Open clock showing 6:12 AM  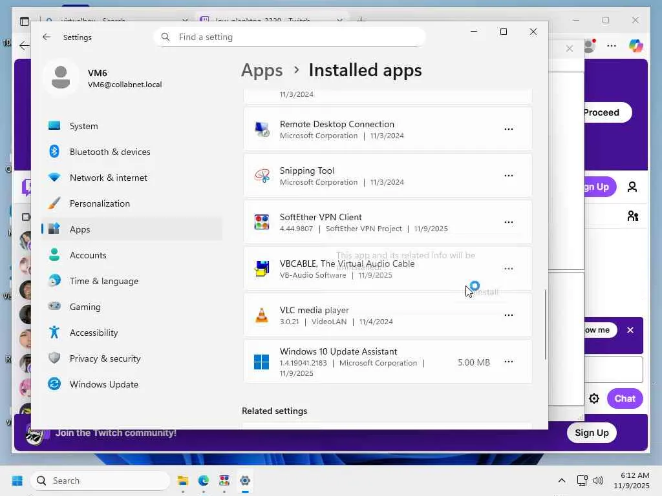632,480
